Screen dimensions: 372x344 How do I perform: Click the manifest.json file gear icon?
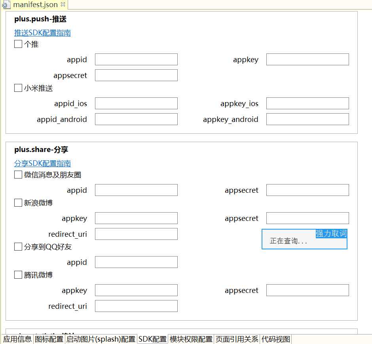click(x=6, y=5)
